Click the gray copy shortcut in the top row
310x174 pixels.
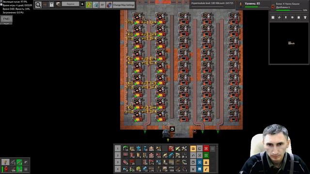(200, 148)
